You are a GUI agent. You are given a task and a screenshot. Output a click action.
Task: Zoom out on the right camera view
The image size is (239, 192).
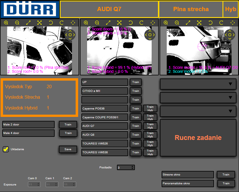[x=177, y=23]
